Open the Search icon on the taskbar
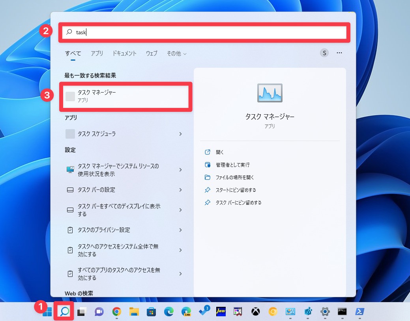410x321 pixels. tap(64, 311)
